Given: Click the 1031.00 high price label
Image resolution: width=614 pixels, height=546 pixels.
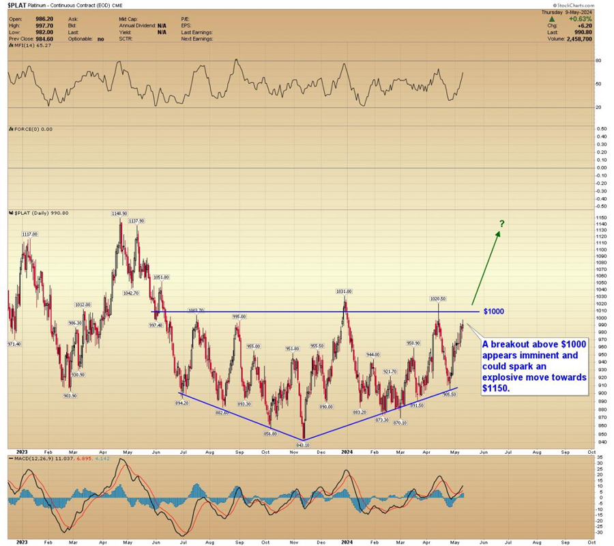Looking at the screenshot, I should 344,291.
